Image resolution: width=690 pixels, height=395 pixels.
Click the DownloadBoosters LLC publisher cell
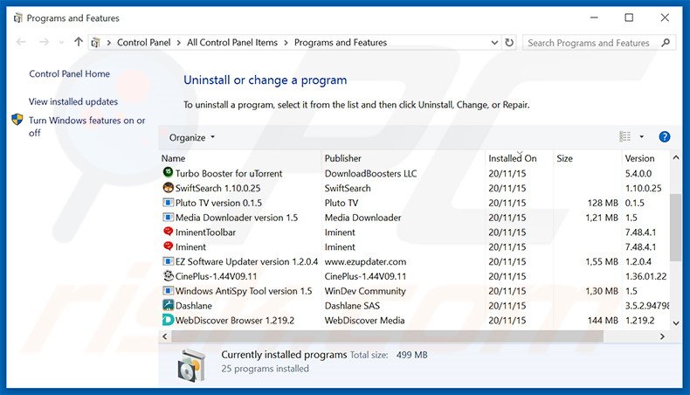pos(370,174)
